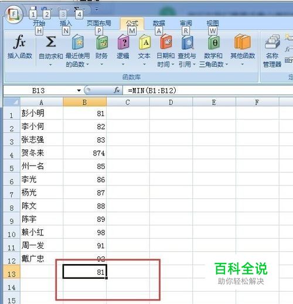Select cell with name 张志强

(x=42, y=140)
